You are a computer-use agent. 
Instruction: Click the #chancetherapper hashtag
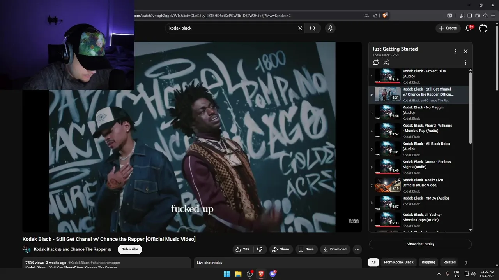pos(105,262)
